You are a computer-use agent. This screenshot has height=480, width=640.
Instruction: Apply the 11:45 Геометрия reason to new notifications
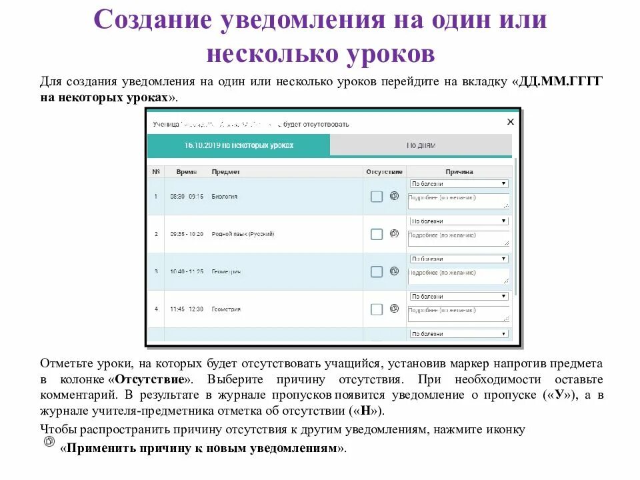tap(394, 309)
